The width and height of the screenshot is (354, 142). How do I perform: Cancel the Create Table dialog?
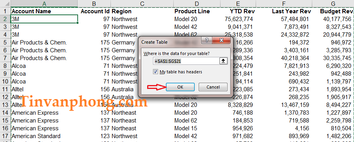click(213, 87)
